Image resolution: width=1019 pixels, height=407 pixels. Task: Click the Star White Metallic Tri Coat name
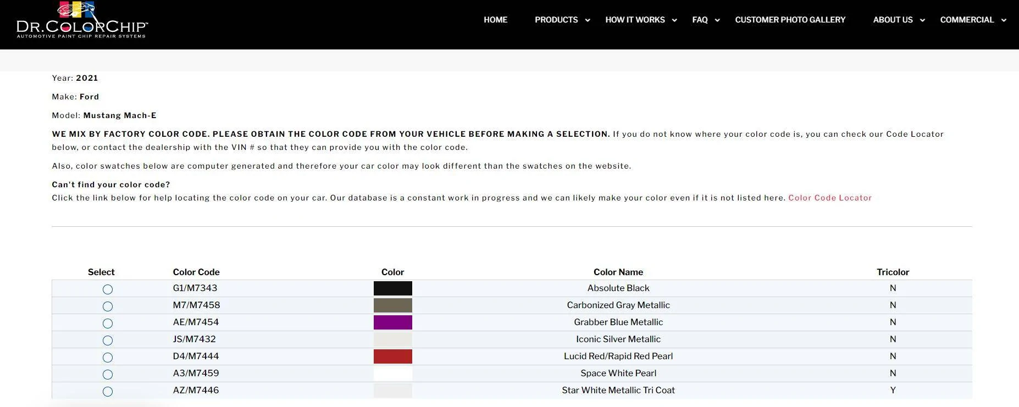coord(618,390)
